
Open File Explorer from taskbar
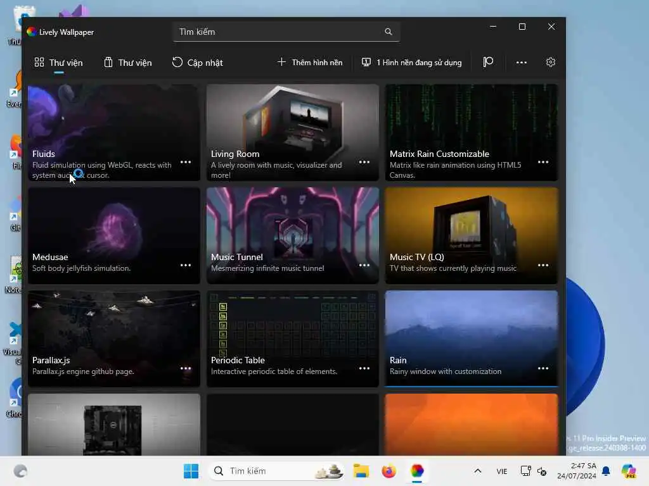click(361, 471)
